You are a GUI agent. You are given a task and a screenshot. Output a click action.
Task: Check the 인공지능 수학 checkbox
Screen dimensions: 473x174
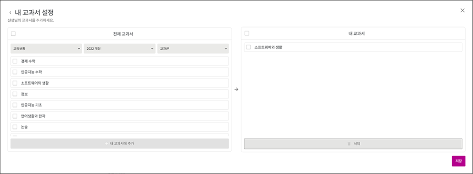15,72
